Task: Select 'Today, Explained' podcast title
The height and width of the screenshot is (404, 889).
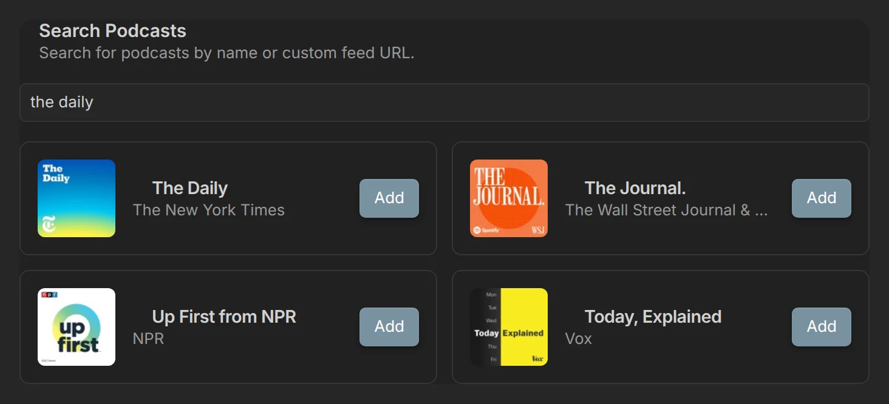Action: pyautogui.click(x=653, y=317)
